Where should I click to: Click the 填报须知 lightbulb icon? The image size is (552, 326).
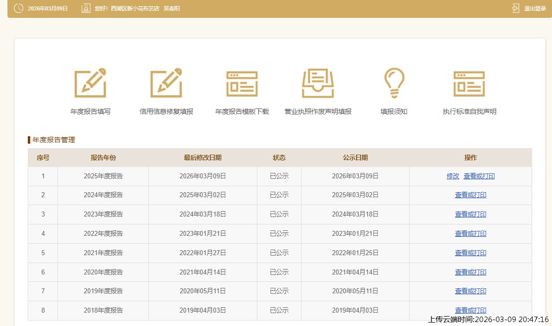pyautogui.click(x=394, y=83)
